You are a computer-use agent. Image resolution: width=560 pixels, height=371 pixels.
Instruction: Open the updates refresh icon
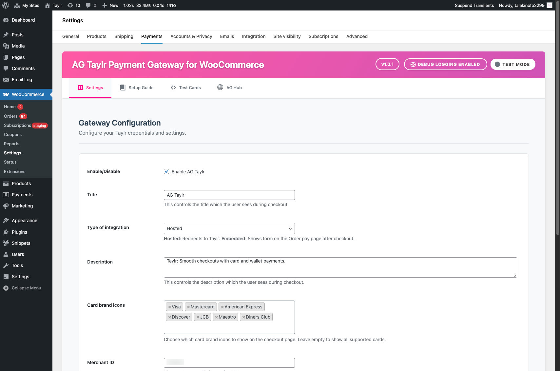click(70, 5)
